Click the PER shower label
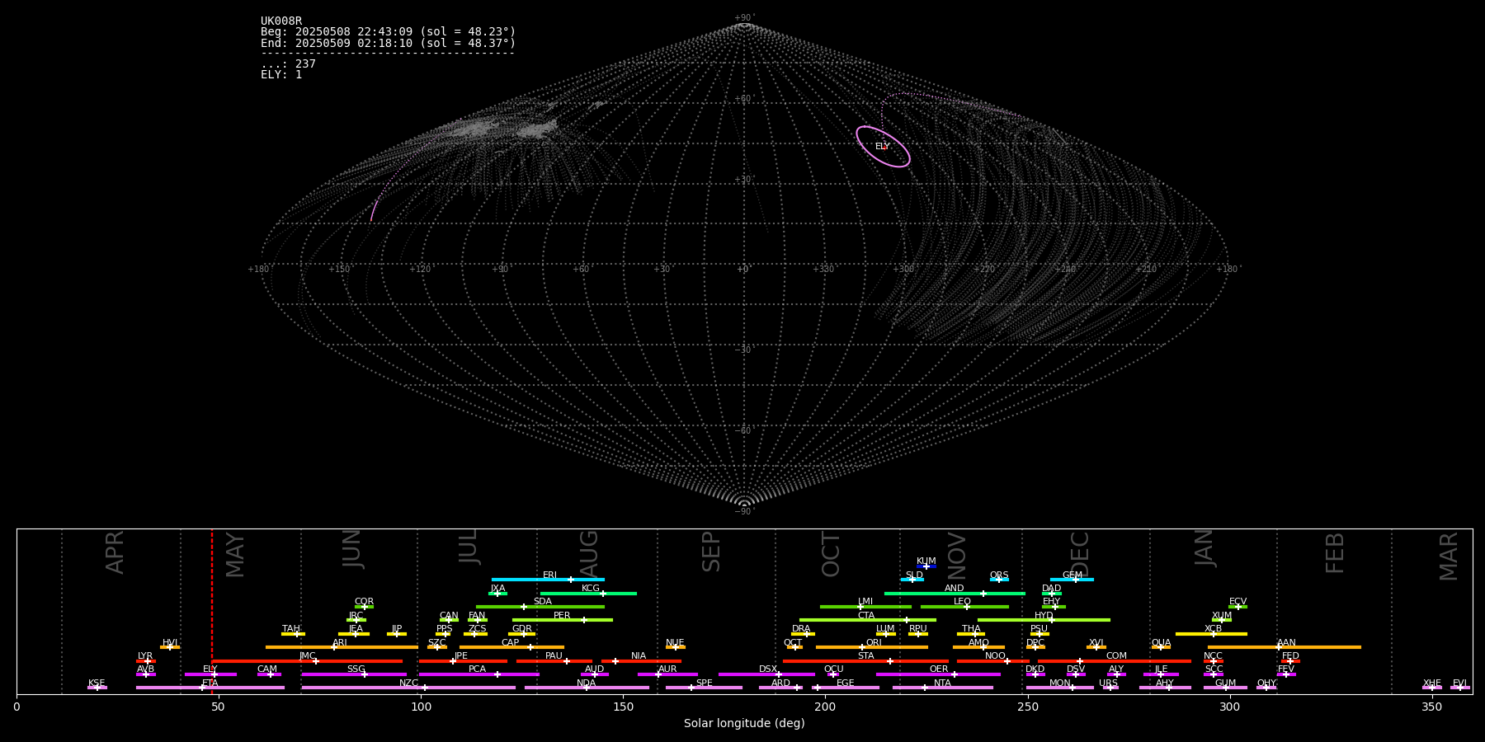Viewport: 1485px width, 742px height. pos(562,616)
